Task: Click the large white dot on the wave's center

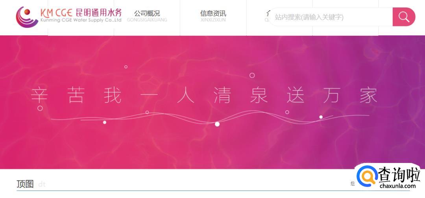Action: [x=217, y=124]
